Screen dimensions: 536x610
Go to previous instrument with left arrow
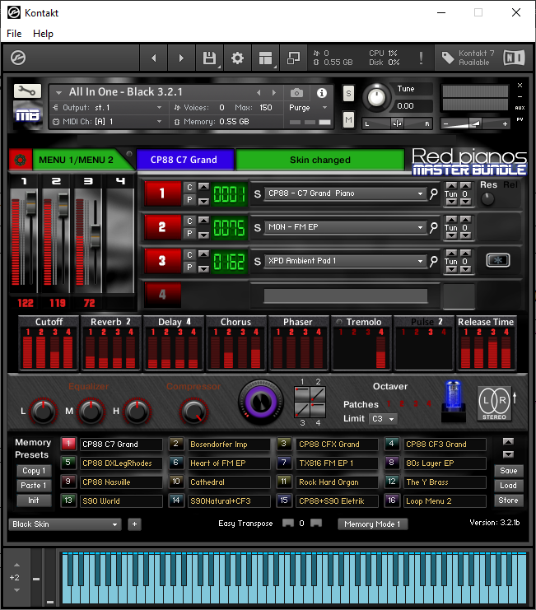154,58
